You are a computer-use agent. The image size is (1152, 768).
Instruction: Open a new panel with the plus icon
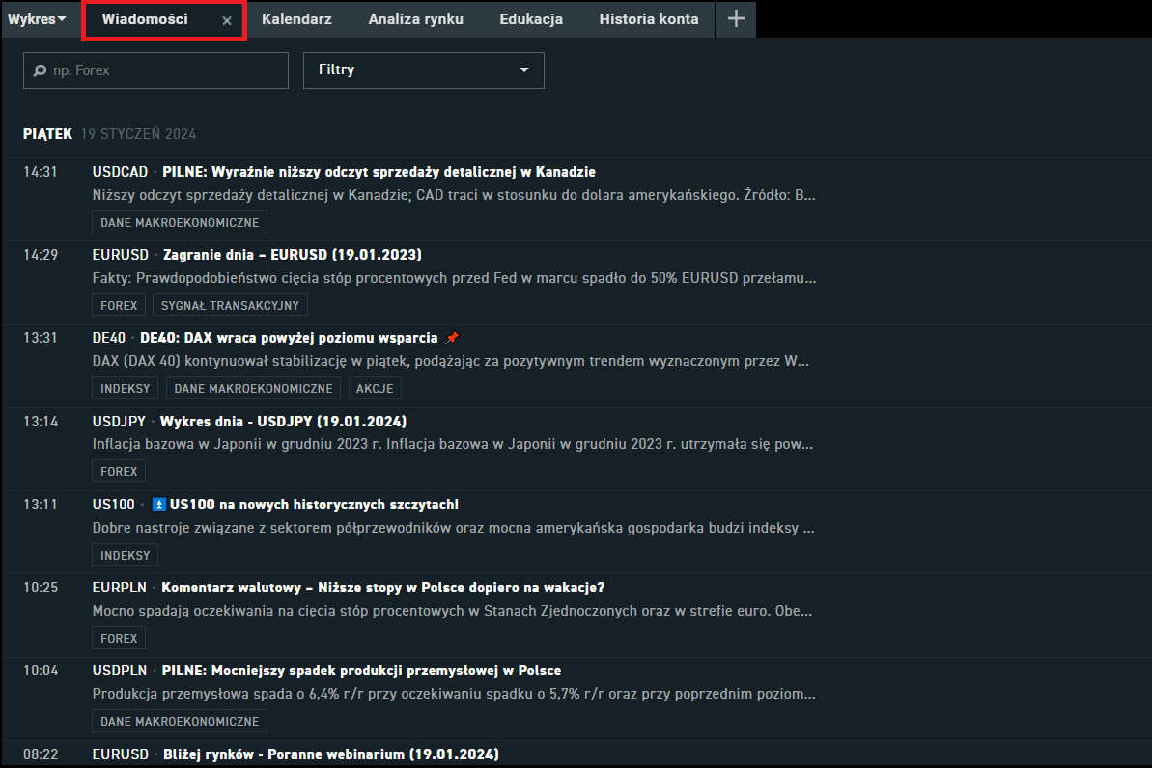pos(735,19)
